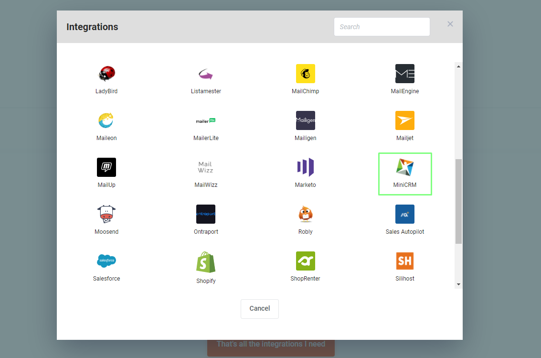Select the Mailjet orange icon
Viewport: 541px width, 358px height.
405,120
